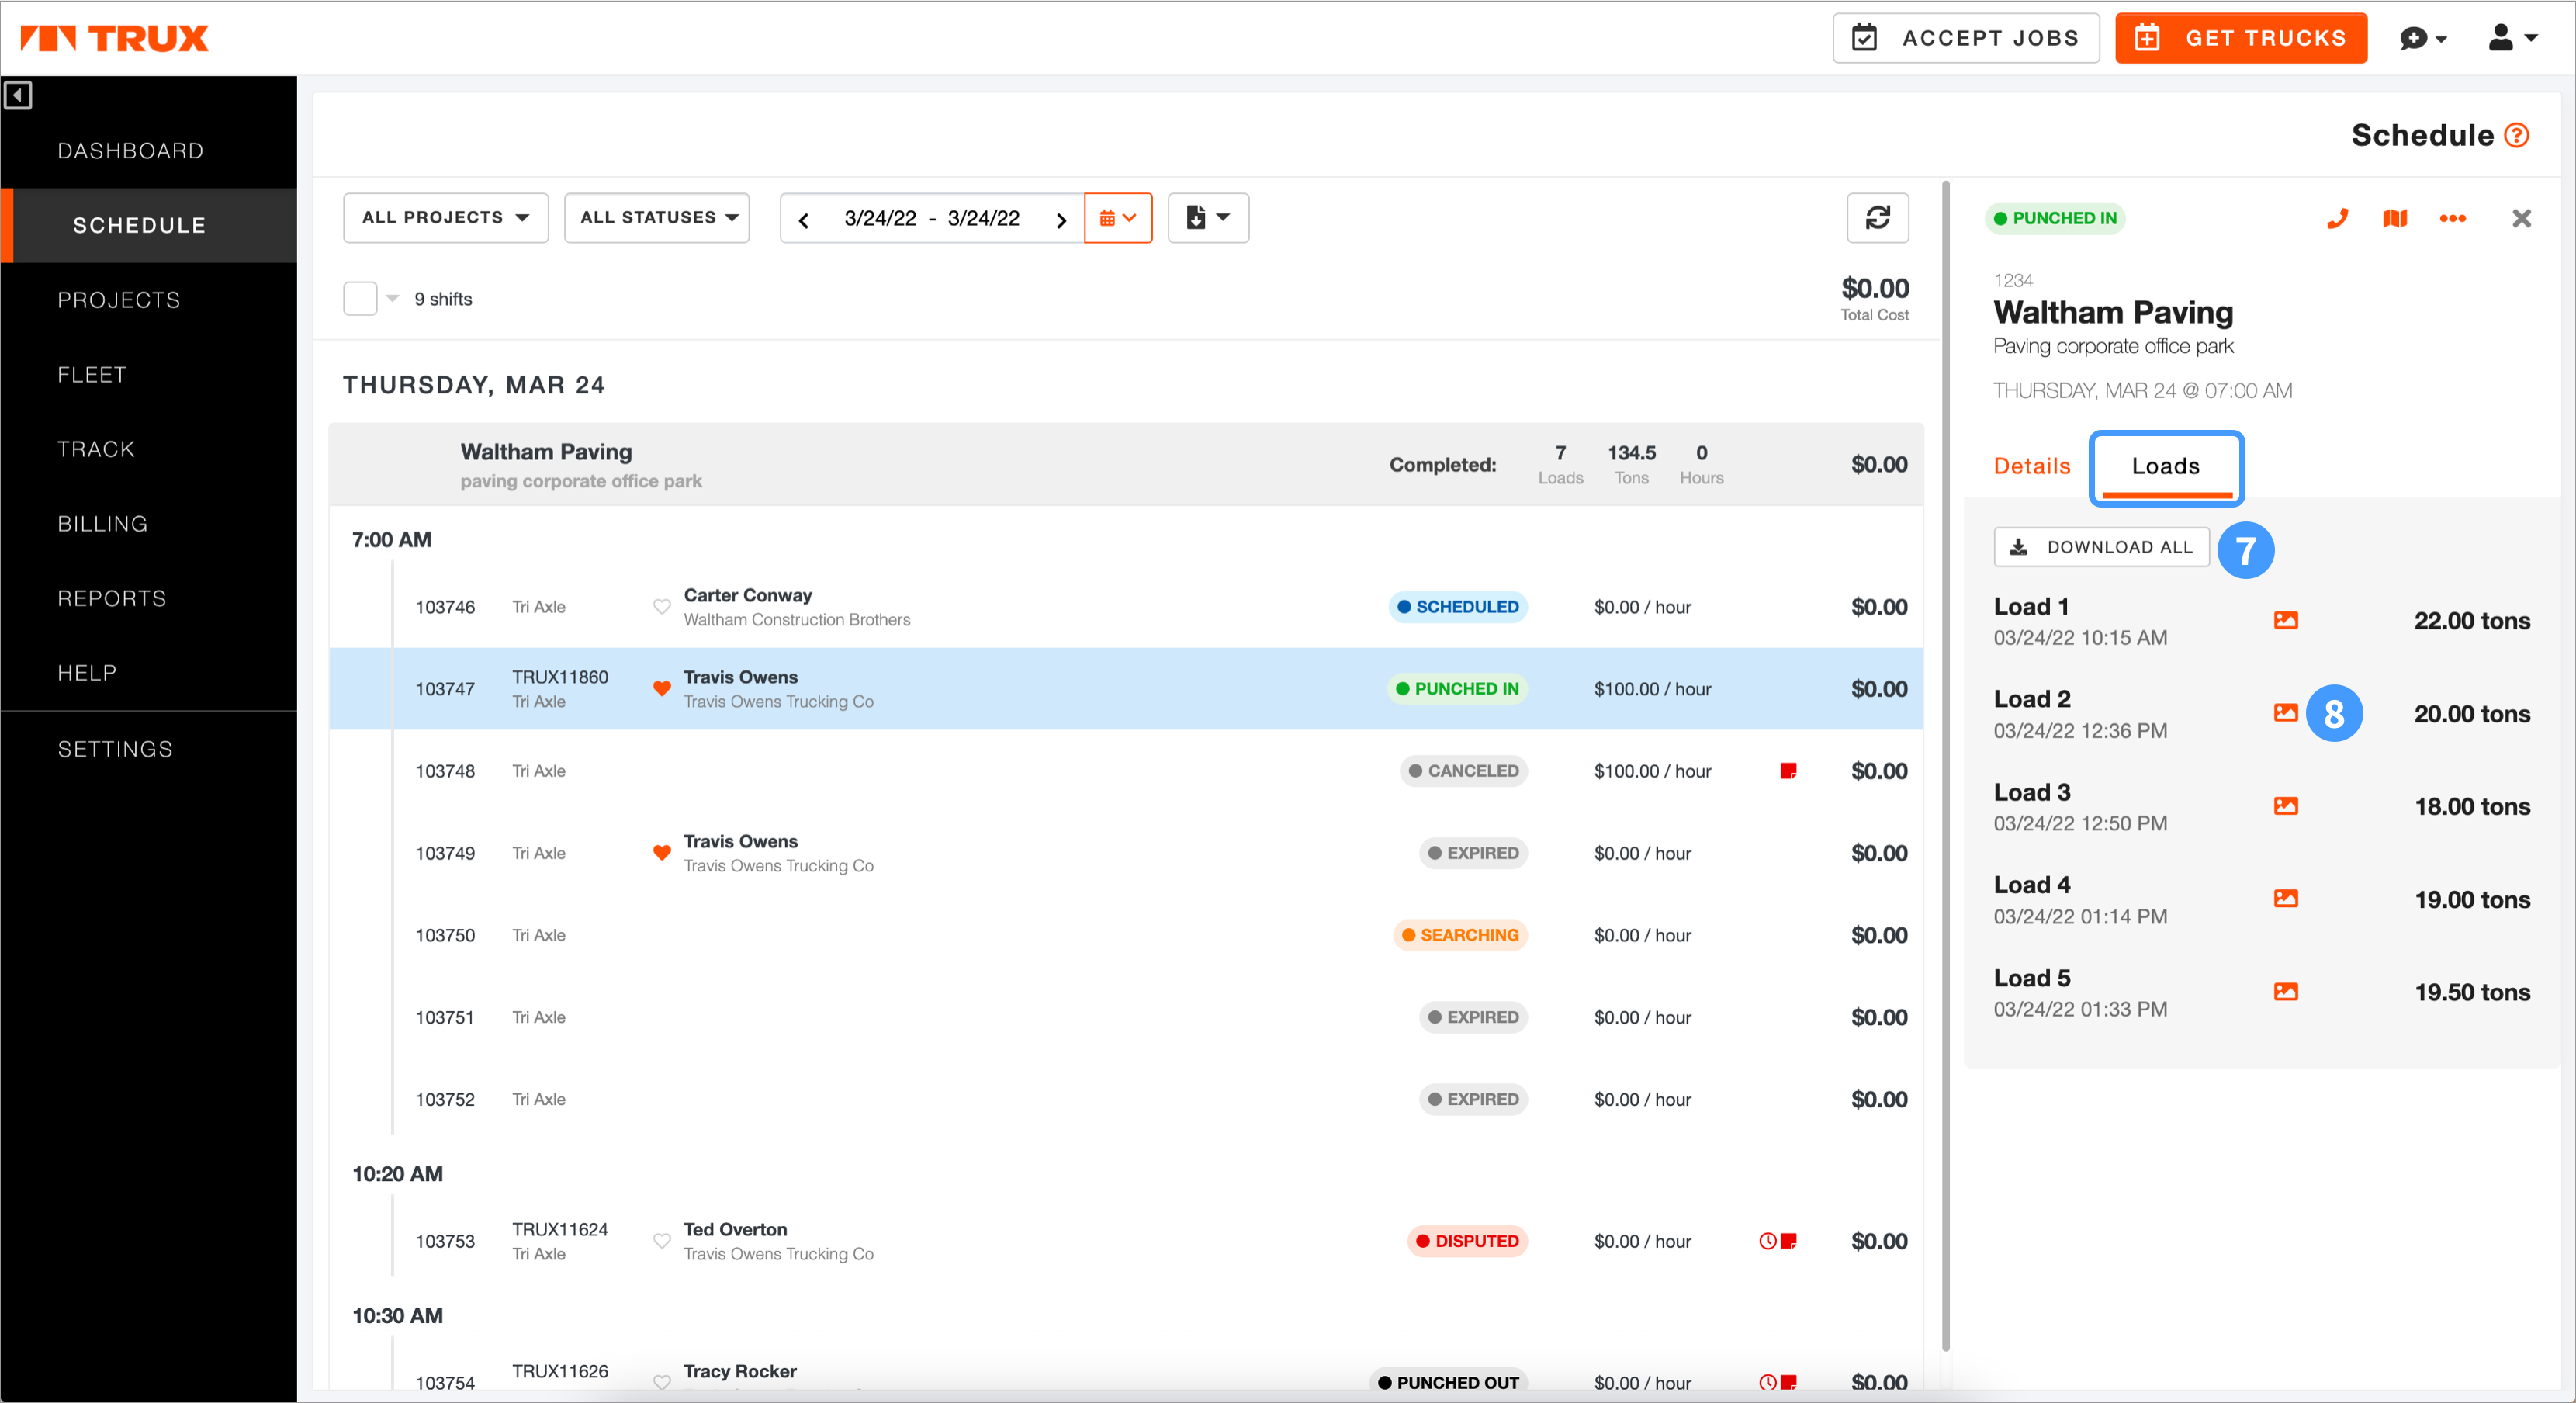Expand the All Statuses filter dropdown
This screenshot has width=2576, height=1403.
pos(657,218)
